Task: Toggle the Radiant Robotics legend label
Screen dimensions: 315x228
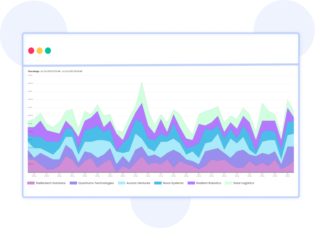Action: click(208, 183)
